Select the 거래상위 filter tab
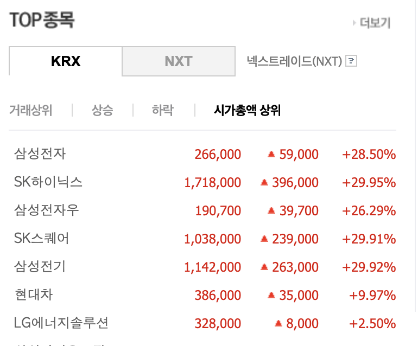Viewport: 418px width, 346px height. point(31,110)
